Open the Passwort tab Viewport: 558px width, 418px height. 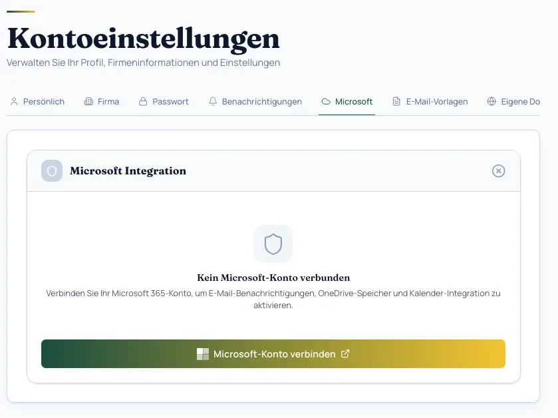164,101
